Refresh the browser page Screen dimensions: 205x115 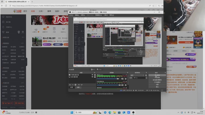click(x=6, y=6)
